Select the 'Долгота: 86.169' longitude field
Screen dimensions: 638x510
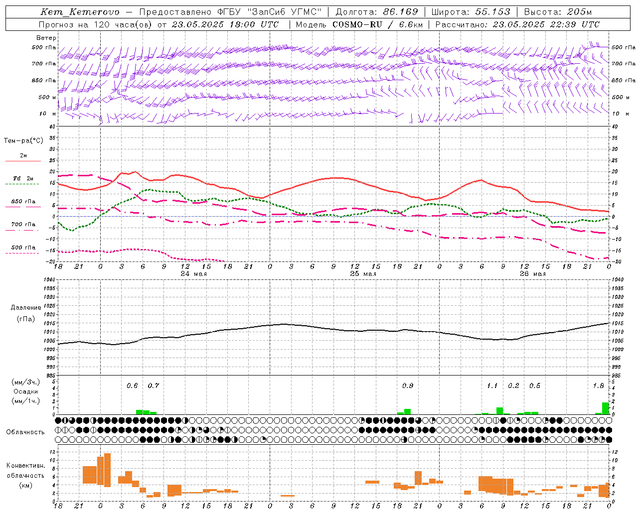click(376, 12)
